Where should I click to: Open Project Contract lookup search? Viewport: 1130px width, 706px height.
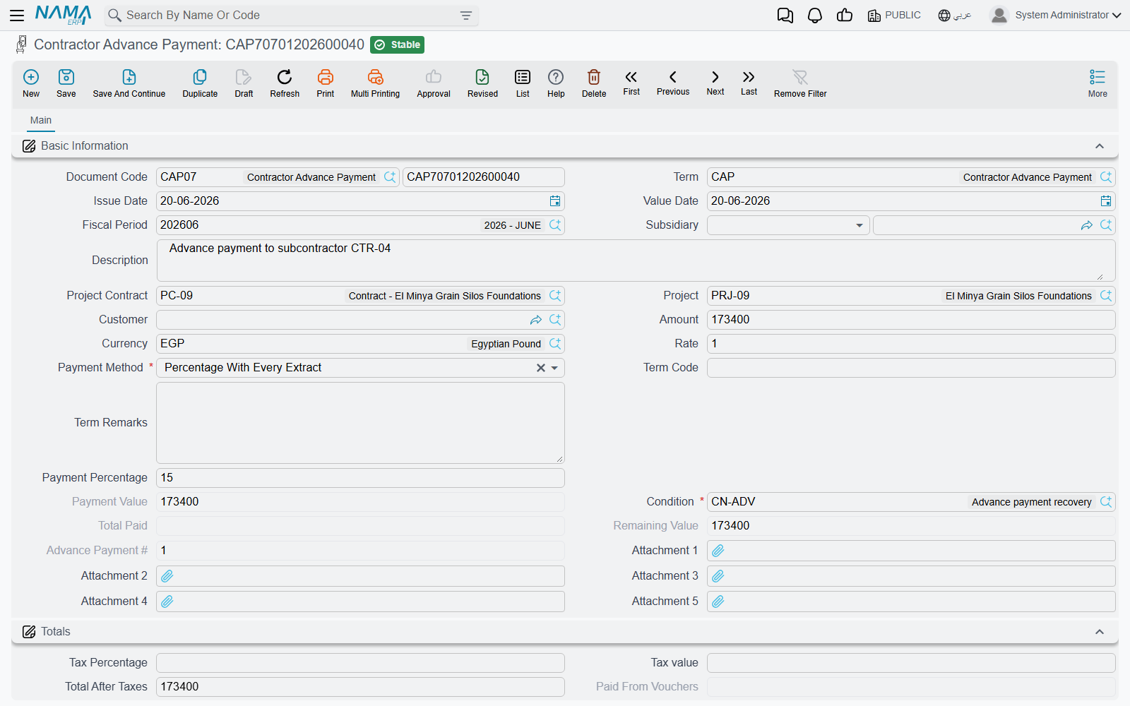coord(555,296)
